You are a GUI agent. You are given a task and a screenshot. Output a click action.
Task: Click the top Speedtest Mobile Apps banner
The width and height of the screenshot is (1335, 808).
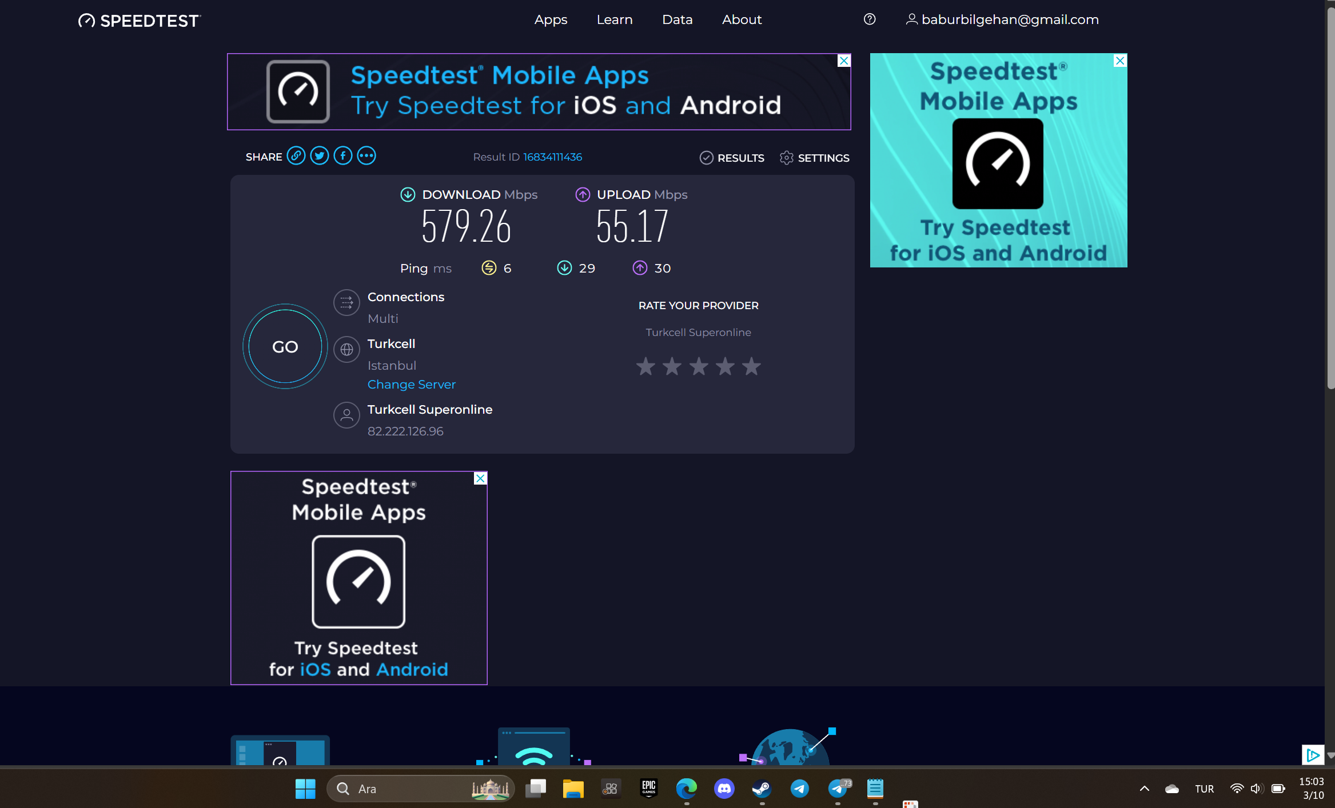coord(539,91)
